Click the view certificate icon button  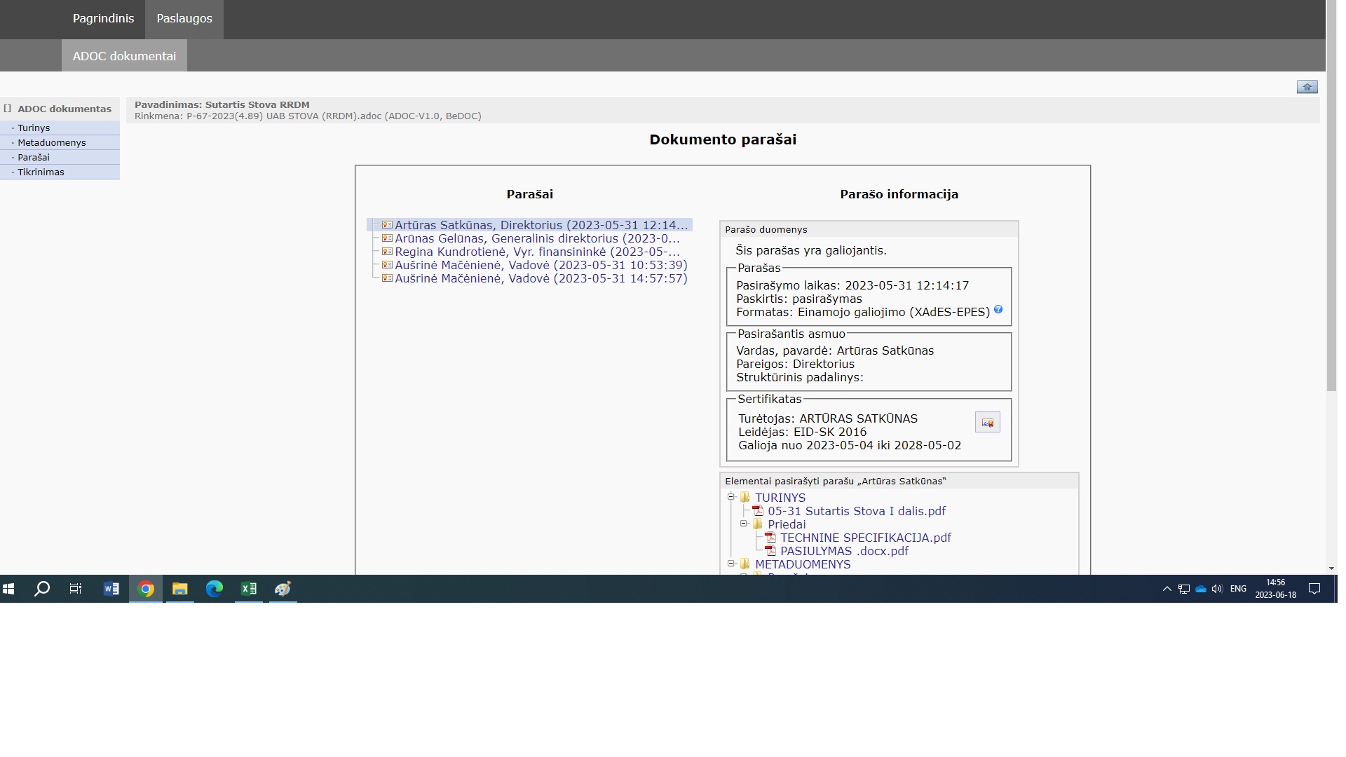click(987, 422)
